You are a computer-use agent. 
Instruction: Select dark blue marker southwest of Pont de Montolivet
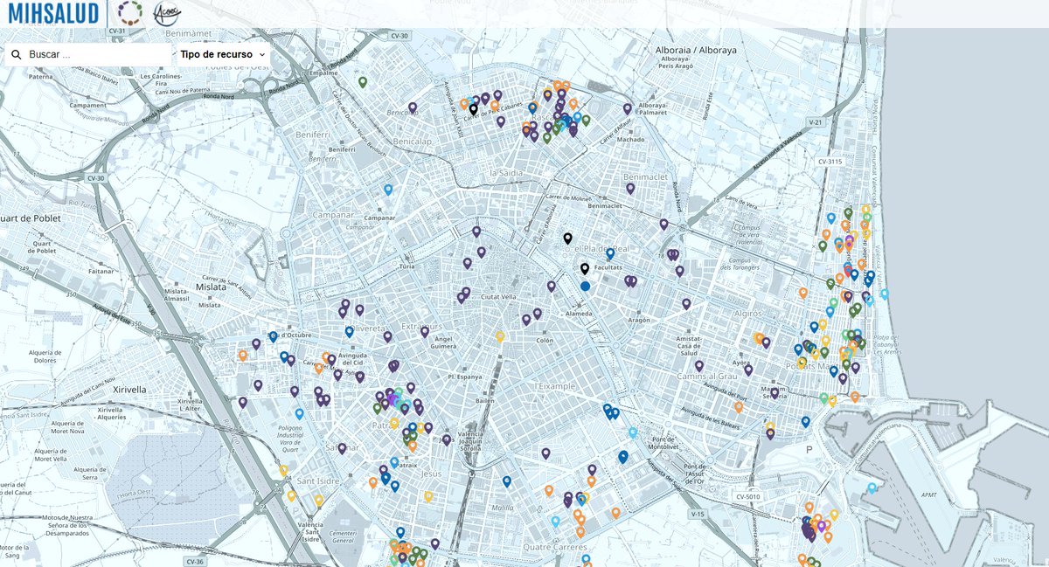click(x=623, y=456)
